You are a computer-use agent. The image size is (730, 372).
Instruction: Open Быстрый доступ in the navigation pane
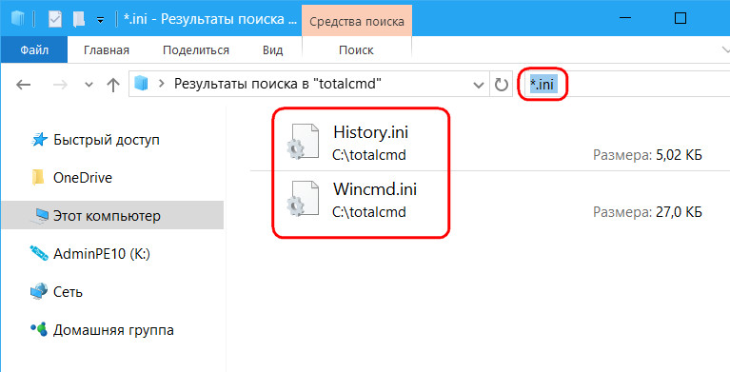pos(107,140)
